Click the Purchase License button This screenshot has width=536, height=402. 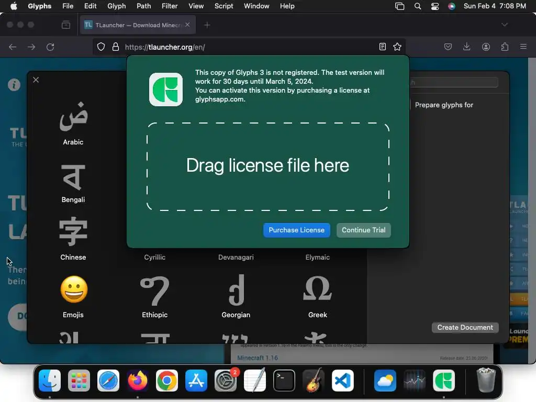tap(296, 230)
